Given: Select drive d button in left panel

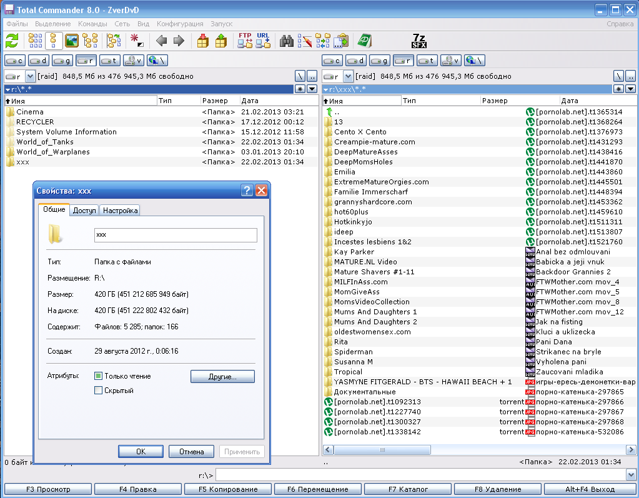Looking at the screenshot, I should coord(39,60).
